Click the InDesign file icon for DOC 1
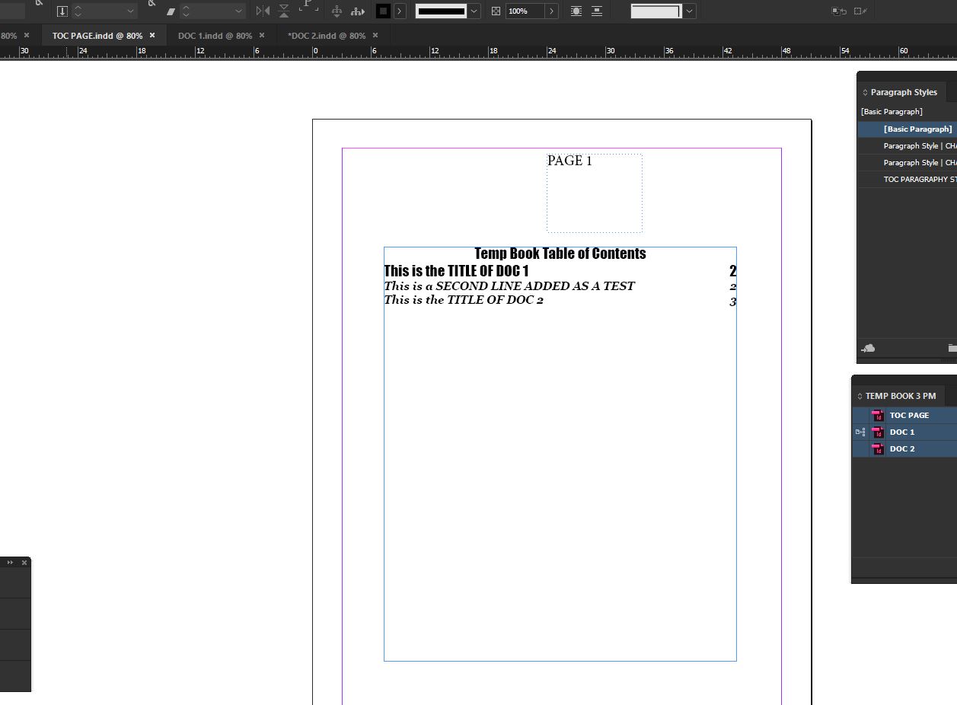Viewport: 957px width, 705px height. [x=878, y=432]
